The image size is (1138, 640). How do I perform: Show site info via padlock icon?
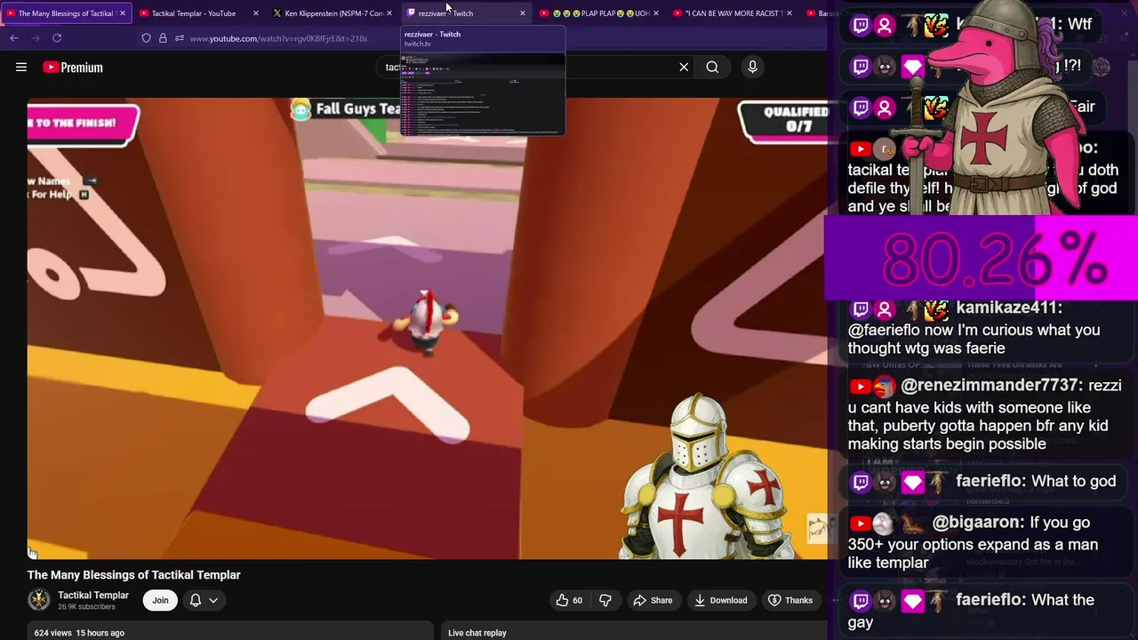[163, 38]
